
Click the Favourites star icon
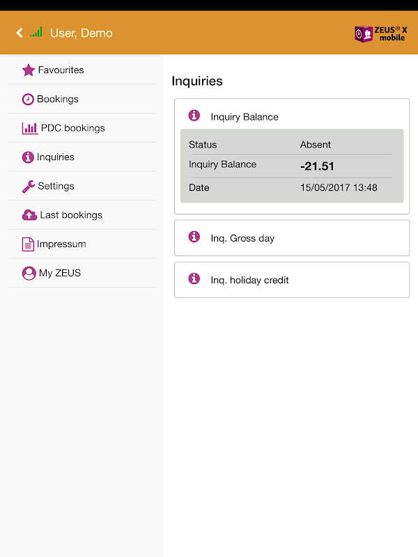(29, 70)
